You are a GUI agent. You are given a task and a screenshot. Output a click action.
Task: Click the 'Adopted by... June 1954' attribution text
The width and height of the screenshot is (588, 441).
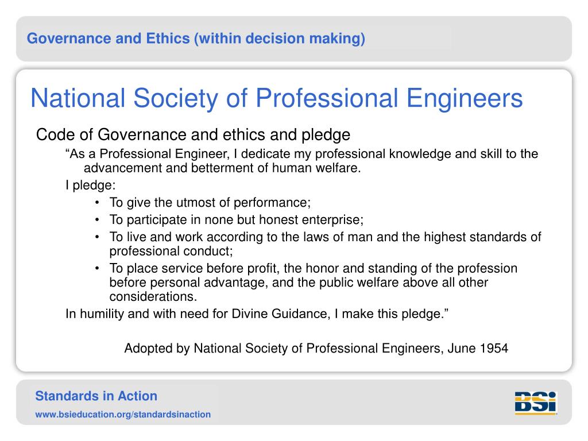click(316, 349)
